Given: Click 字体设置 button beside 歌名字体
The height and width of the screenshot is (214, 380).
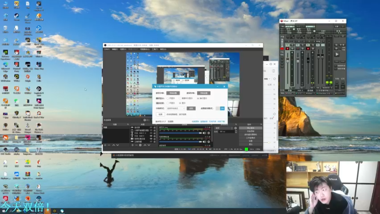Looking at the screenshot, I should 173,93.
